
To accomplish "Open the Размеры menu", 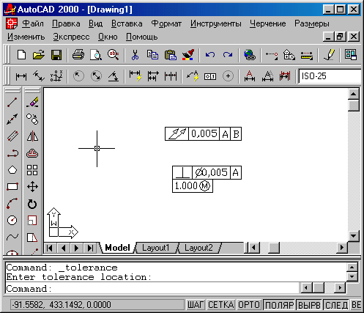I will click(312, 23).
